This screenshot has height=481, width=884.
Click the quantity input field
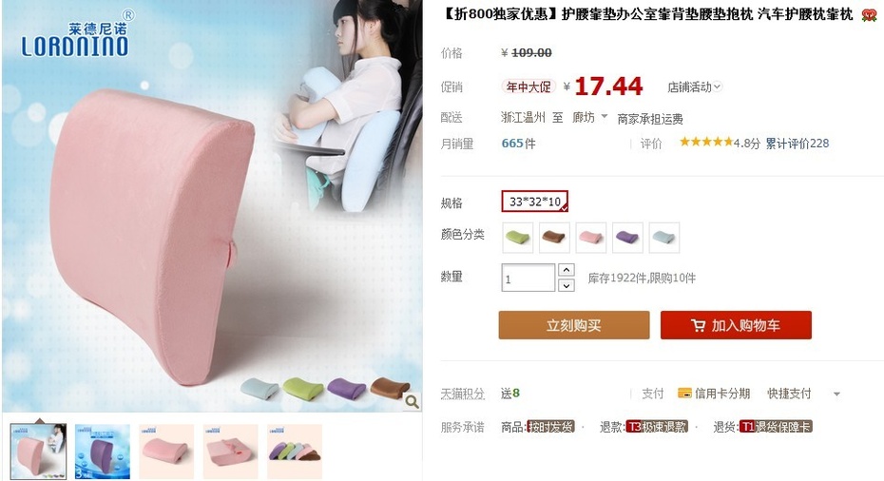point(528,278)
